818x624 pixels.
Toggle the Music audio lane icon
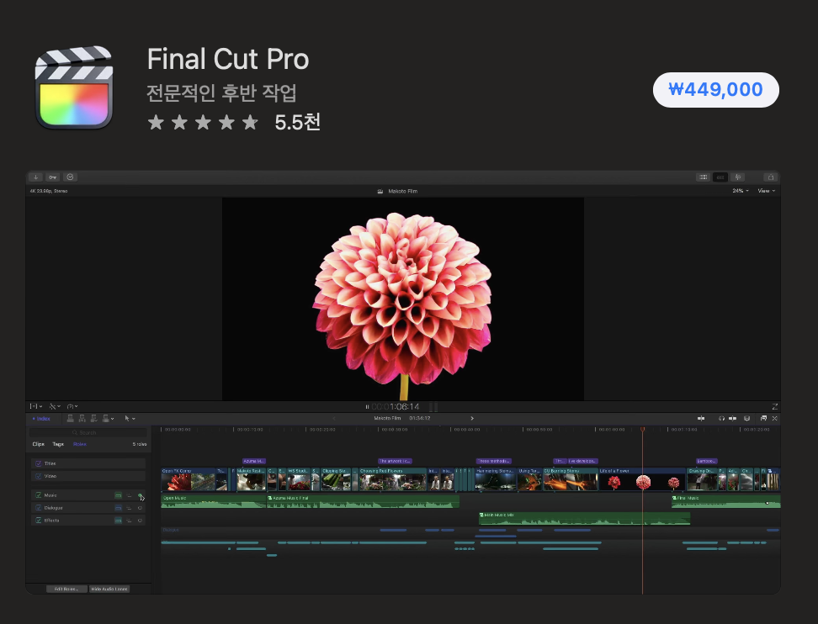pos(119,495)
